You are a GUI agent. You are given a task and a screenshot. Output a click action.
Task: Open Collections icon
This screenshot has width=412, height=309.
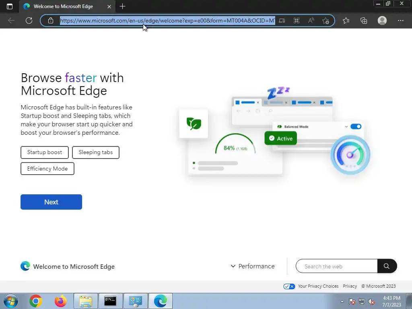tap(364, 21)
